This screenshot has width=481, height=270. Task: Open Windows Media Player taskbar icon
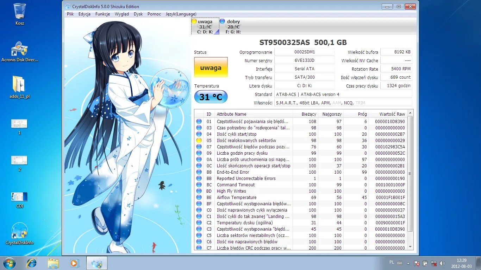[x=74, y=263]
